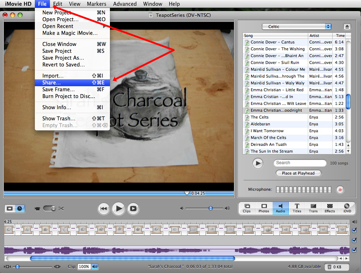The height and width of the screenshot is (273, 361).
Task: Choose Share... from the File menu
Action: (x=72, y=83)
